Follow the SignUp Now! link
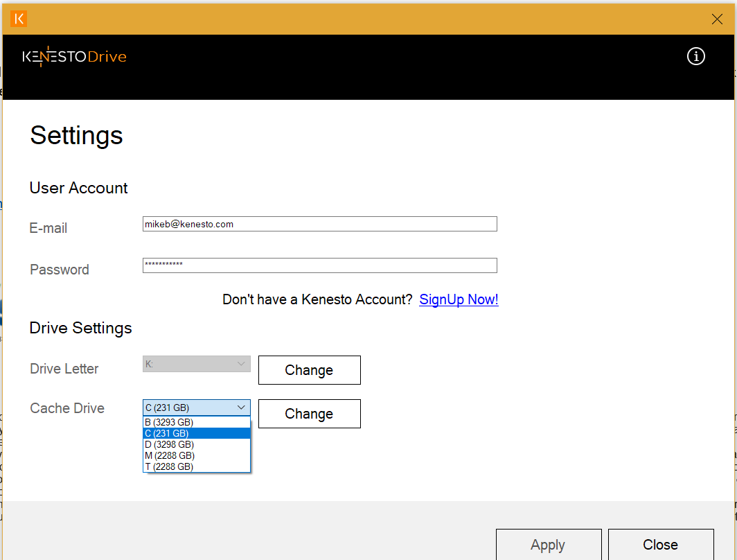This screenshot has height=560, width=737. pyautogui.click(x=459, y=299)
